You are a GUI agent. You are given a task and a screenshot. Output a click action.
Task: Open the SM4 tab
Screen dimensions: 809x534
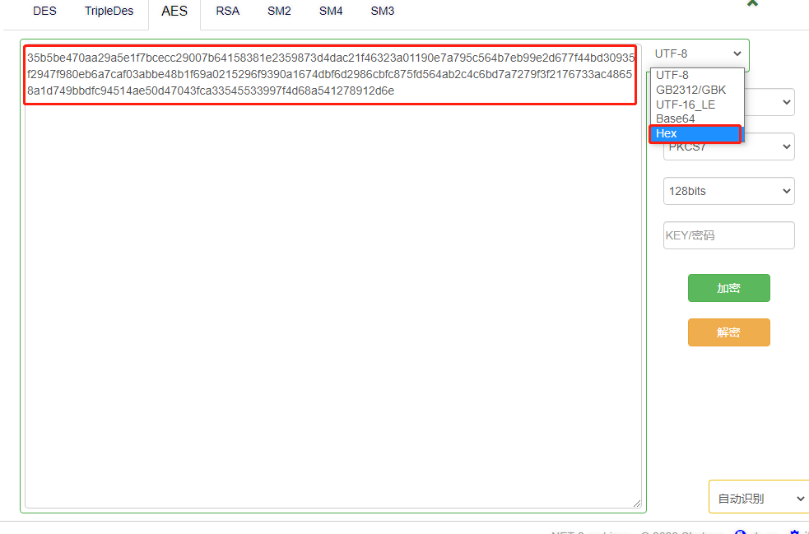click(331, 12)
